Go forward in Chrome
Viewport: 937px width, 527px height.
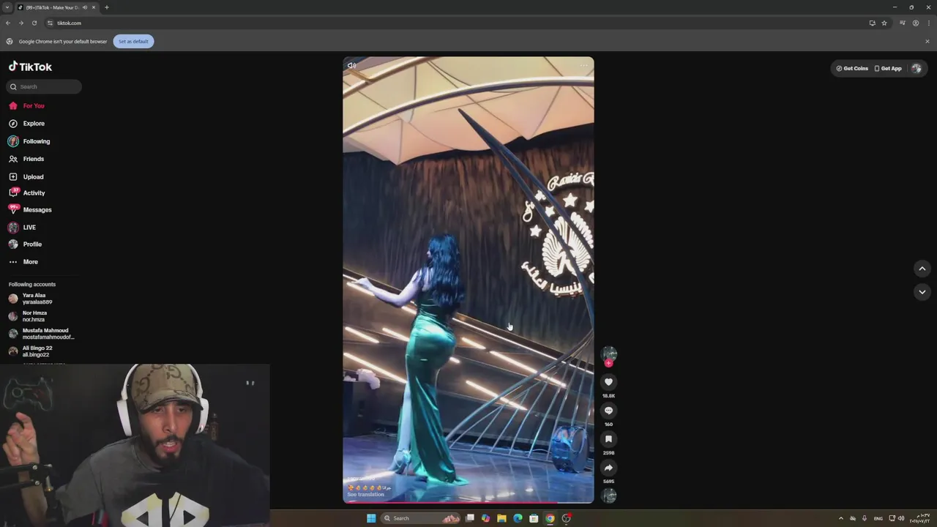click(x=21, y=23)
